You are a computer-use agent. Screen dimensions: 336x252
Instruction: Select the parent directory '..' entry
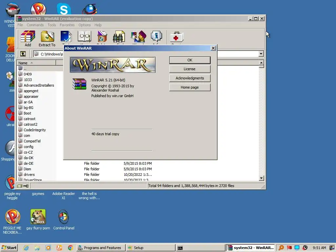[x=25, y=69]
